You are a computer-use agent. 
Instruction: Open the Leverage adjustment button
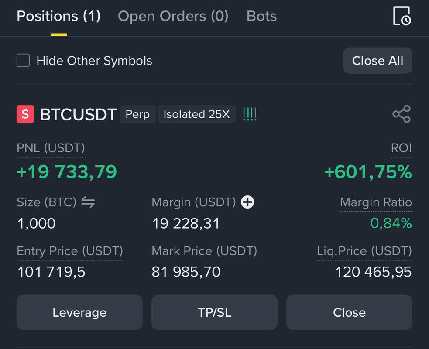pyautogui.click(x=79, y=312)
